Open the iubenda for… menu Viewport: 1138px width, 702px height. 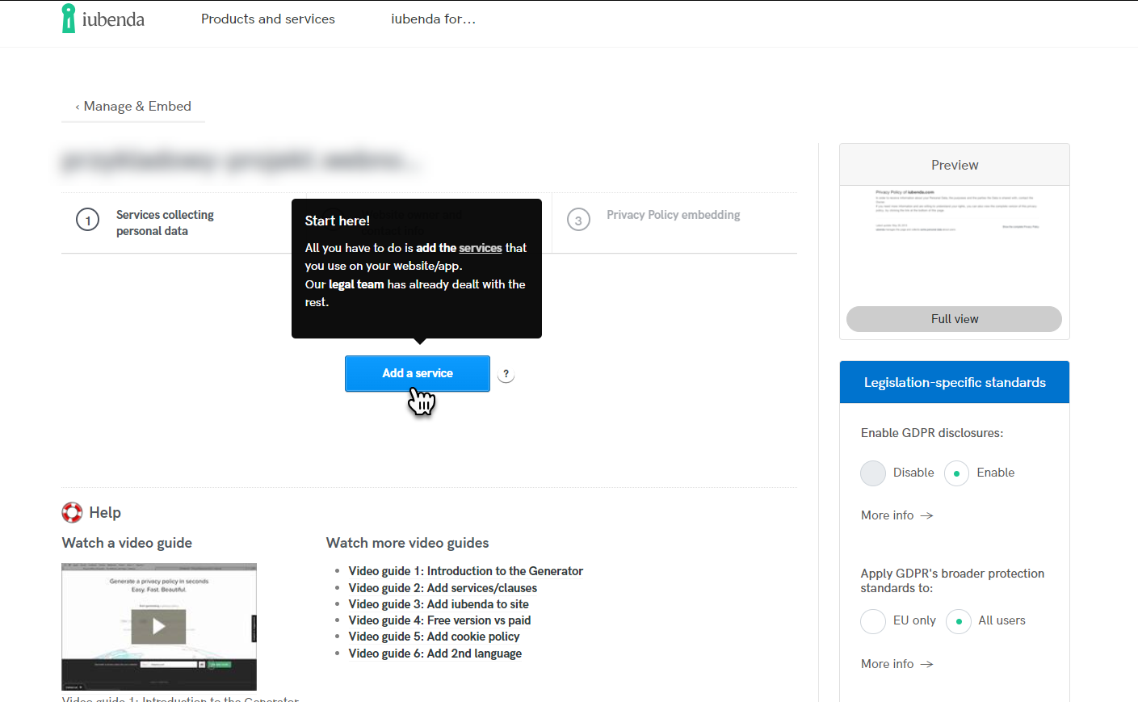pyautogui.click(x=434, y=19)
